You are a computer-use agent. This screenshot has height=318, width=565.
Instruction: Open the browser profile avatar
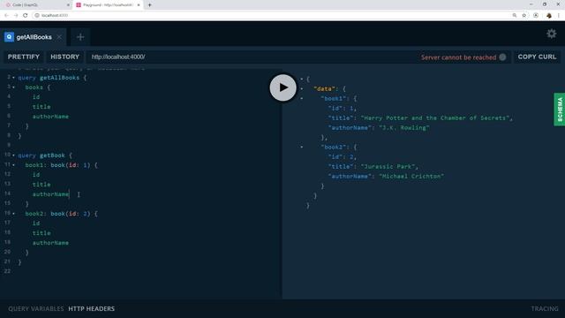549,15
